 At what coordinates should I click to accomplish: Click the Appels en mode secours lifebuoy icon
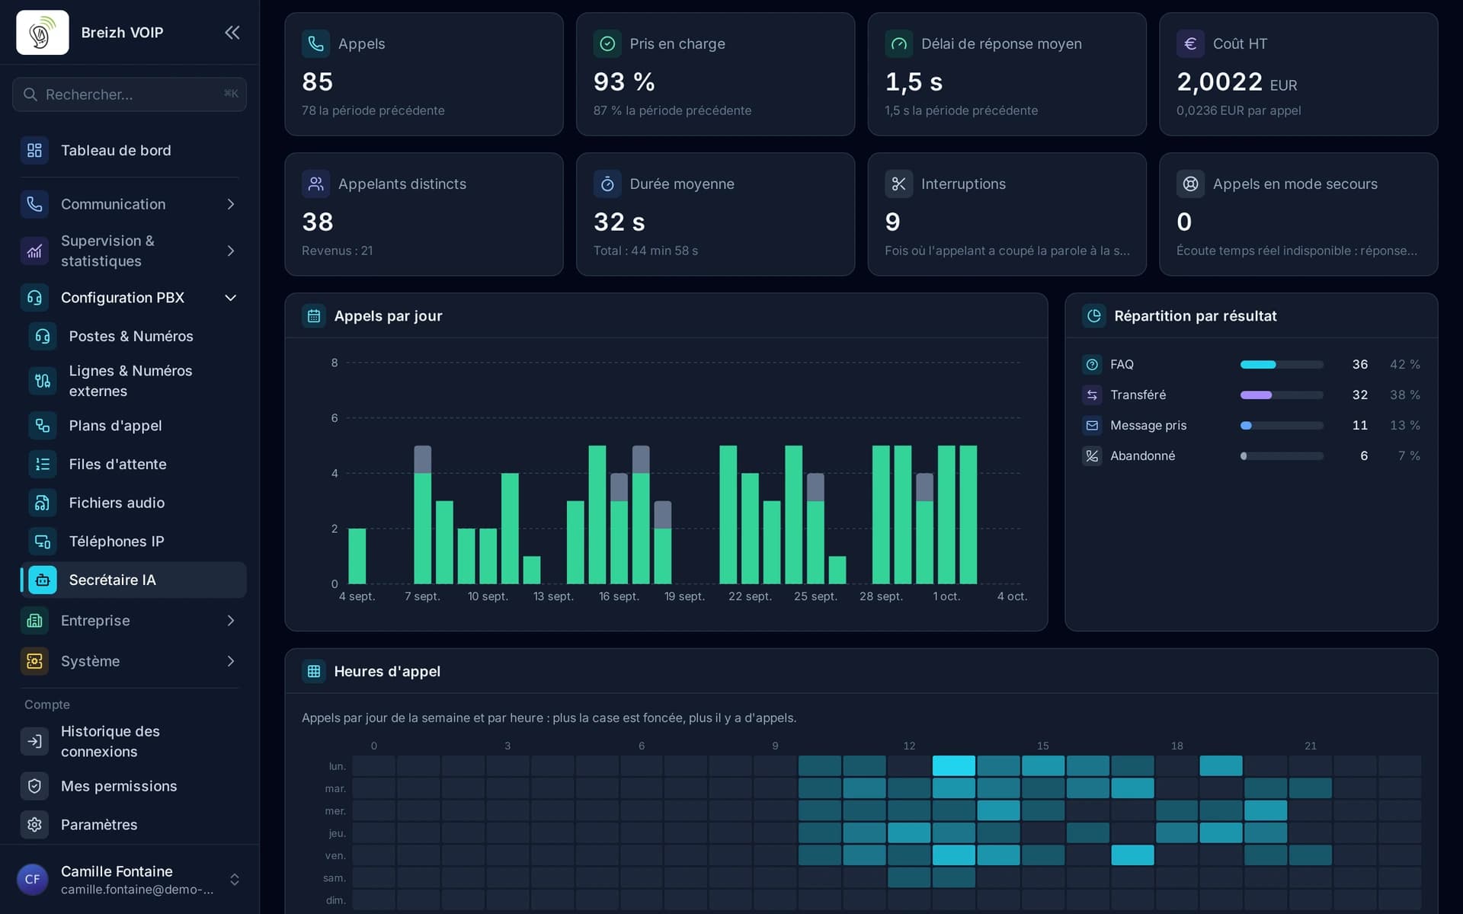pos(1190,184)
